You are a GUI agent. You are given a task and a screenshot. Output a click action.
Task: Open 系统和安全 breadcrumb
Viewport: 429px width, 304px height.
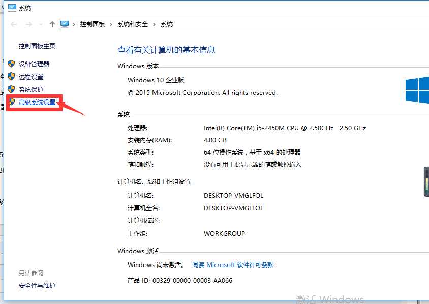pyautogui.click(x=133, y=24)
